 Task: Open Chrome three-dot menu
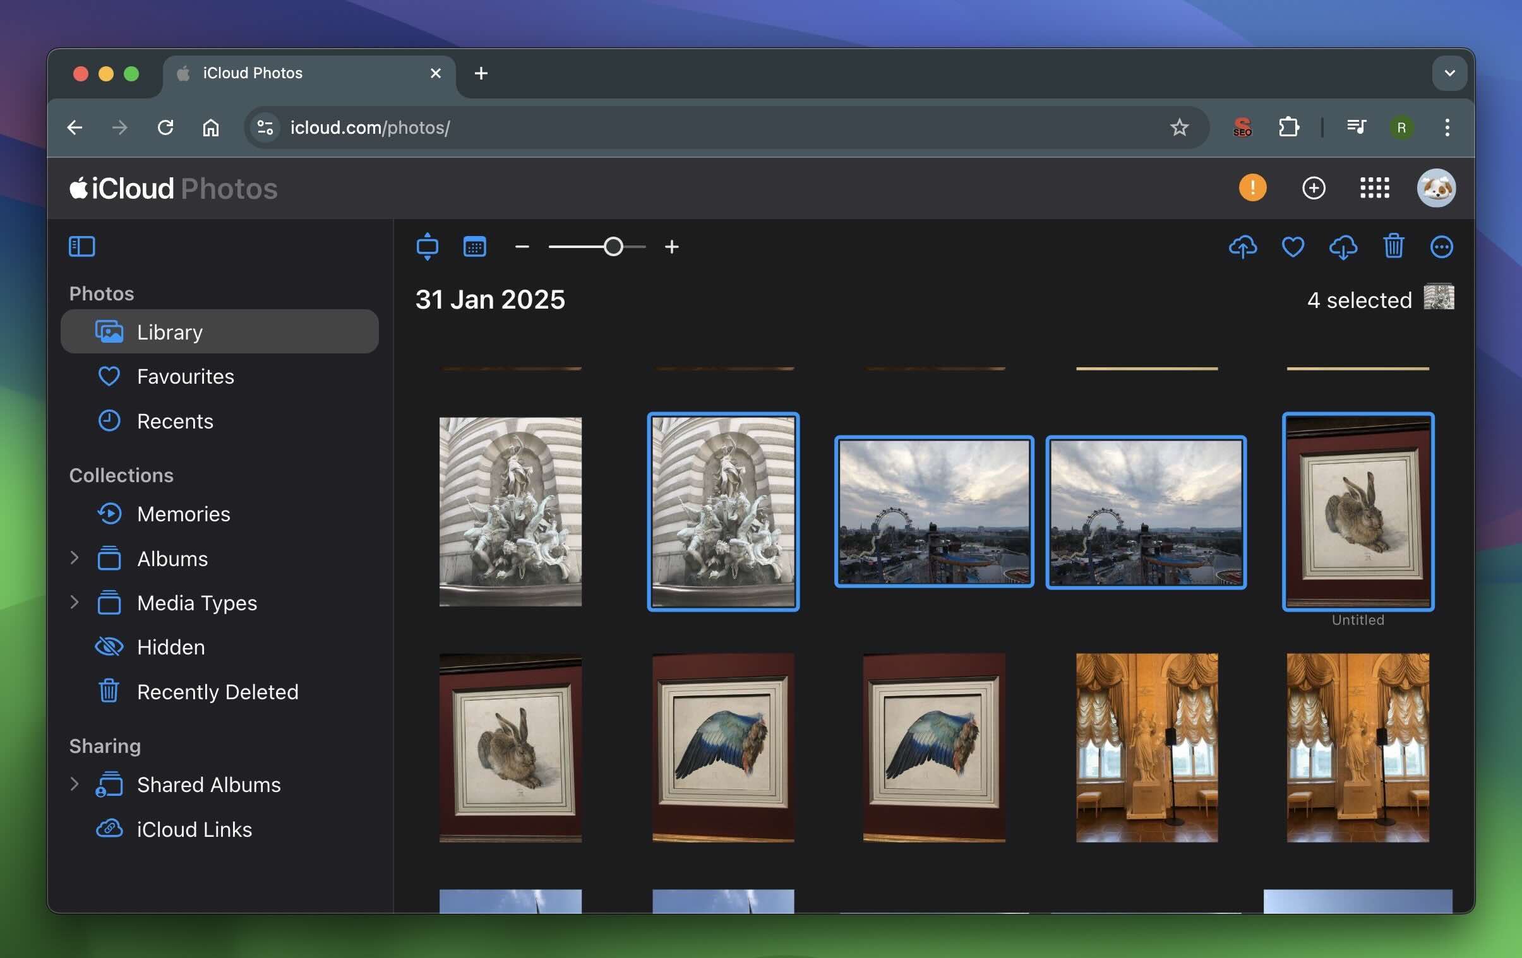[1447, 127]
